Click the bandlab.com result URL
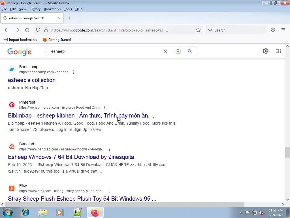 (x=62, y=149)
